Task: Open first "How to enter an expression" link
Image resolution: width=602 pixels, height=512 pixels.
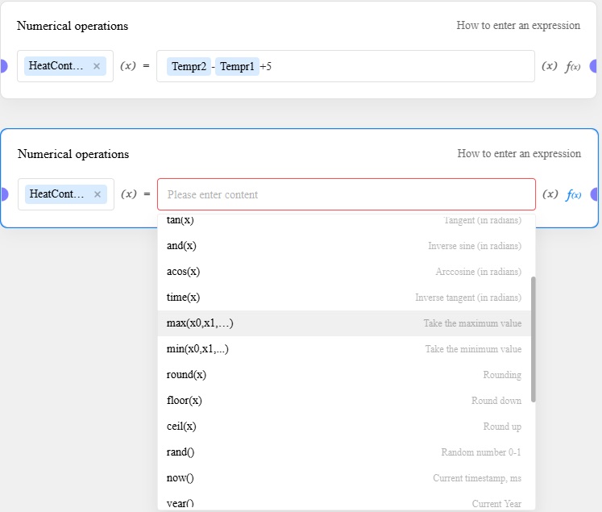Action: tap(518, 25)
